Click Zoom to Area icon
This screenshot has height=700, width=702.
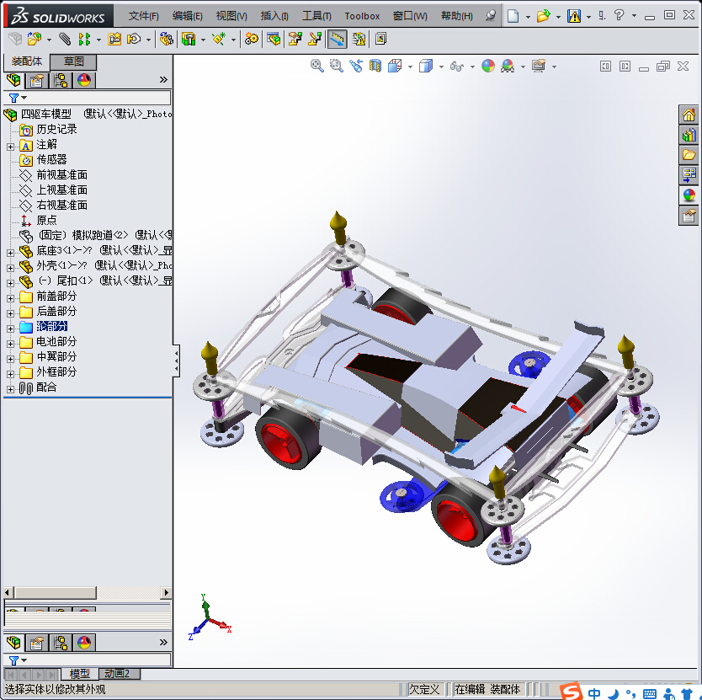336,67
